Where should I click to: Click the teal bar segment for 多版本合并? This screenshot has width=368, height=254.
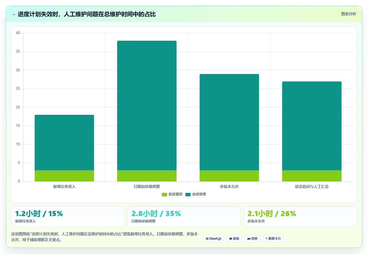tap(229, 122)
